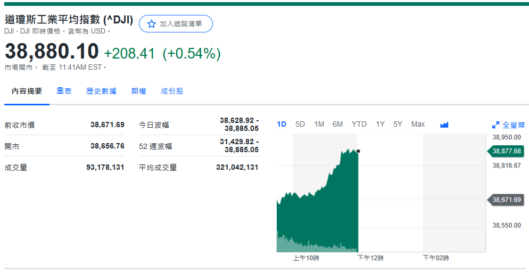Image resolution: width=529 pixels, height=273 pixels.
Task: Switch to the 內容摘要 tab
Action: (27, 91)
